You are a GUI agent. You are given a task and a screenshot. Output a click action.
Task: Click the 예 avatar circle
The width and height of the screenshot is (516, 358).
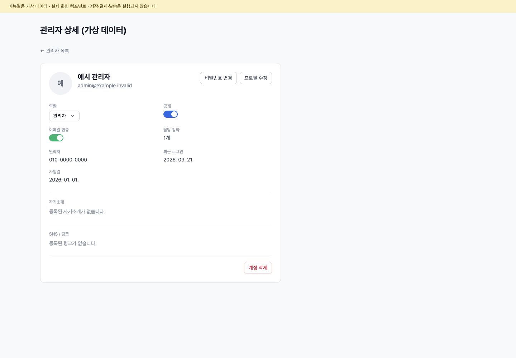pos(61,83)
